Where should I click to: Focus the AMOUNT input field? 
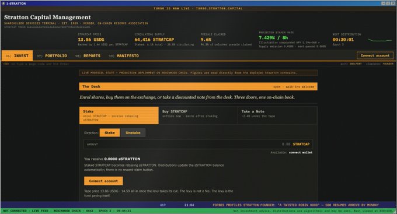pyautogui.click(x=198, y=144)
